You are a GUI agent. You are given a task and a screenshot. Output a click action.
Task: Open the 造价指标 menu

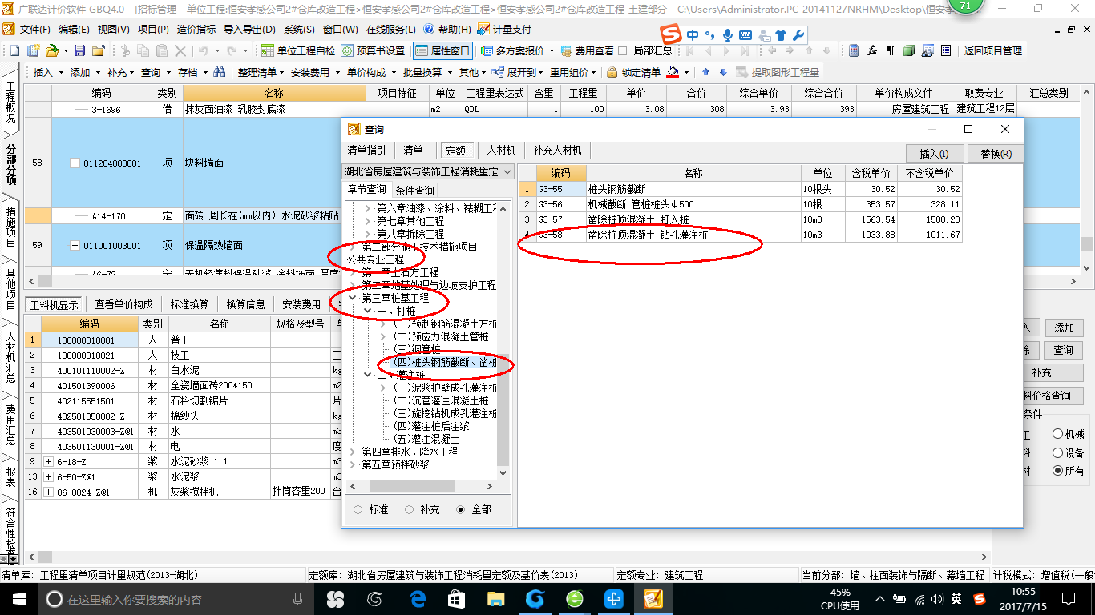196,29
